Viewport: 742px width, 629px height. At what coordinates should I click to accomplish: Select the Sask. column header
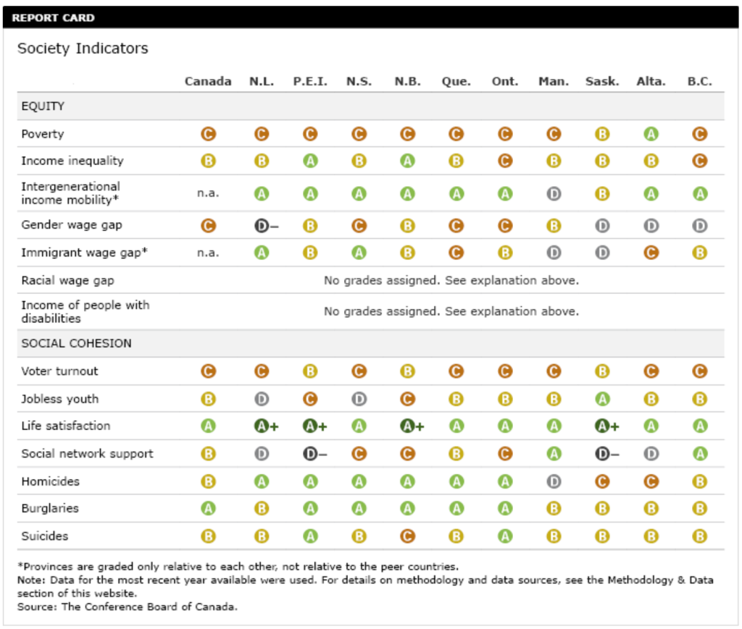[x=602, y=81]
